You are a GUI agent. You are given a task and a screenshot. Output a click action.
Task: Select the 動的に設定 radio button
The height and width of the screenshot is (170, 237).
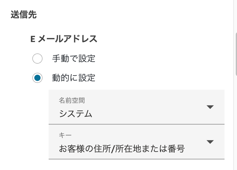(x=37, y=78)
